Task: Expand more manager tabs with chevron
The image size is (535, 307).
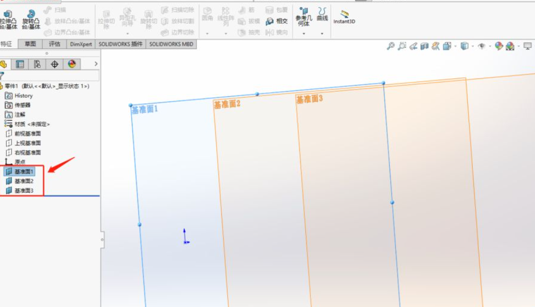Action: [96, 64]
